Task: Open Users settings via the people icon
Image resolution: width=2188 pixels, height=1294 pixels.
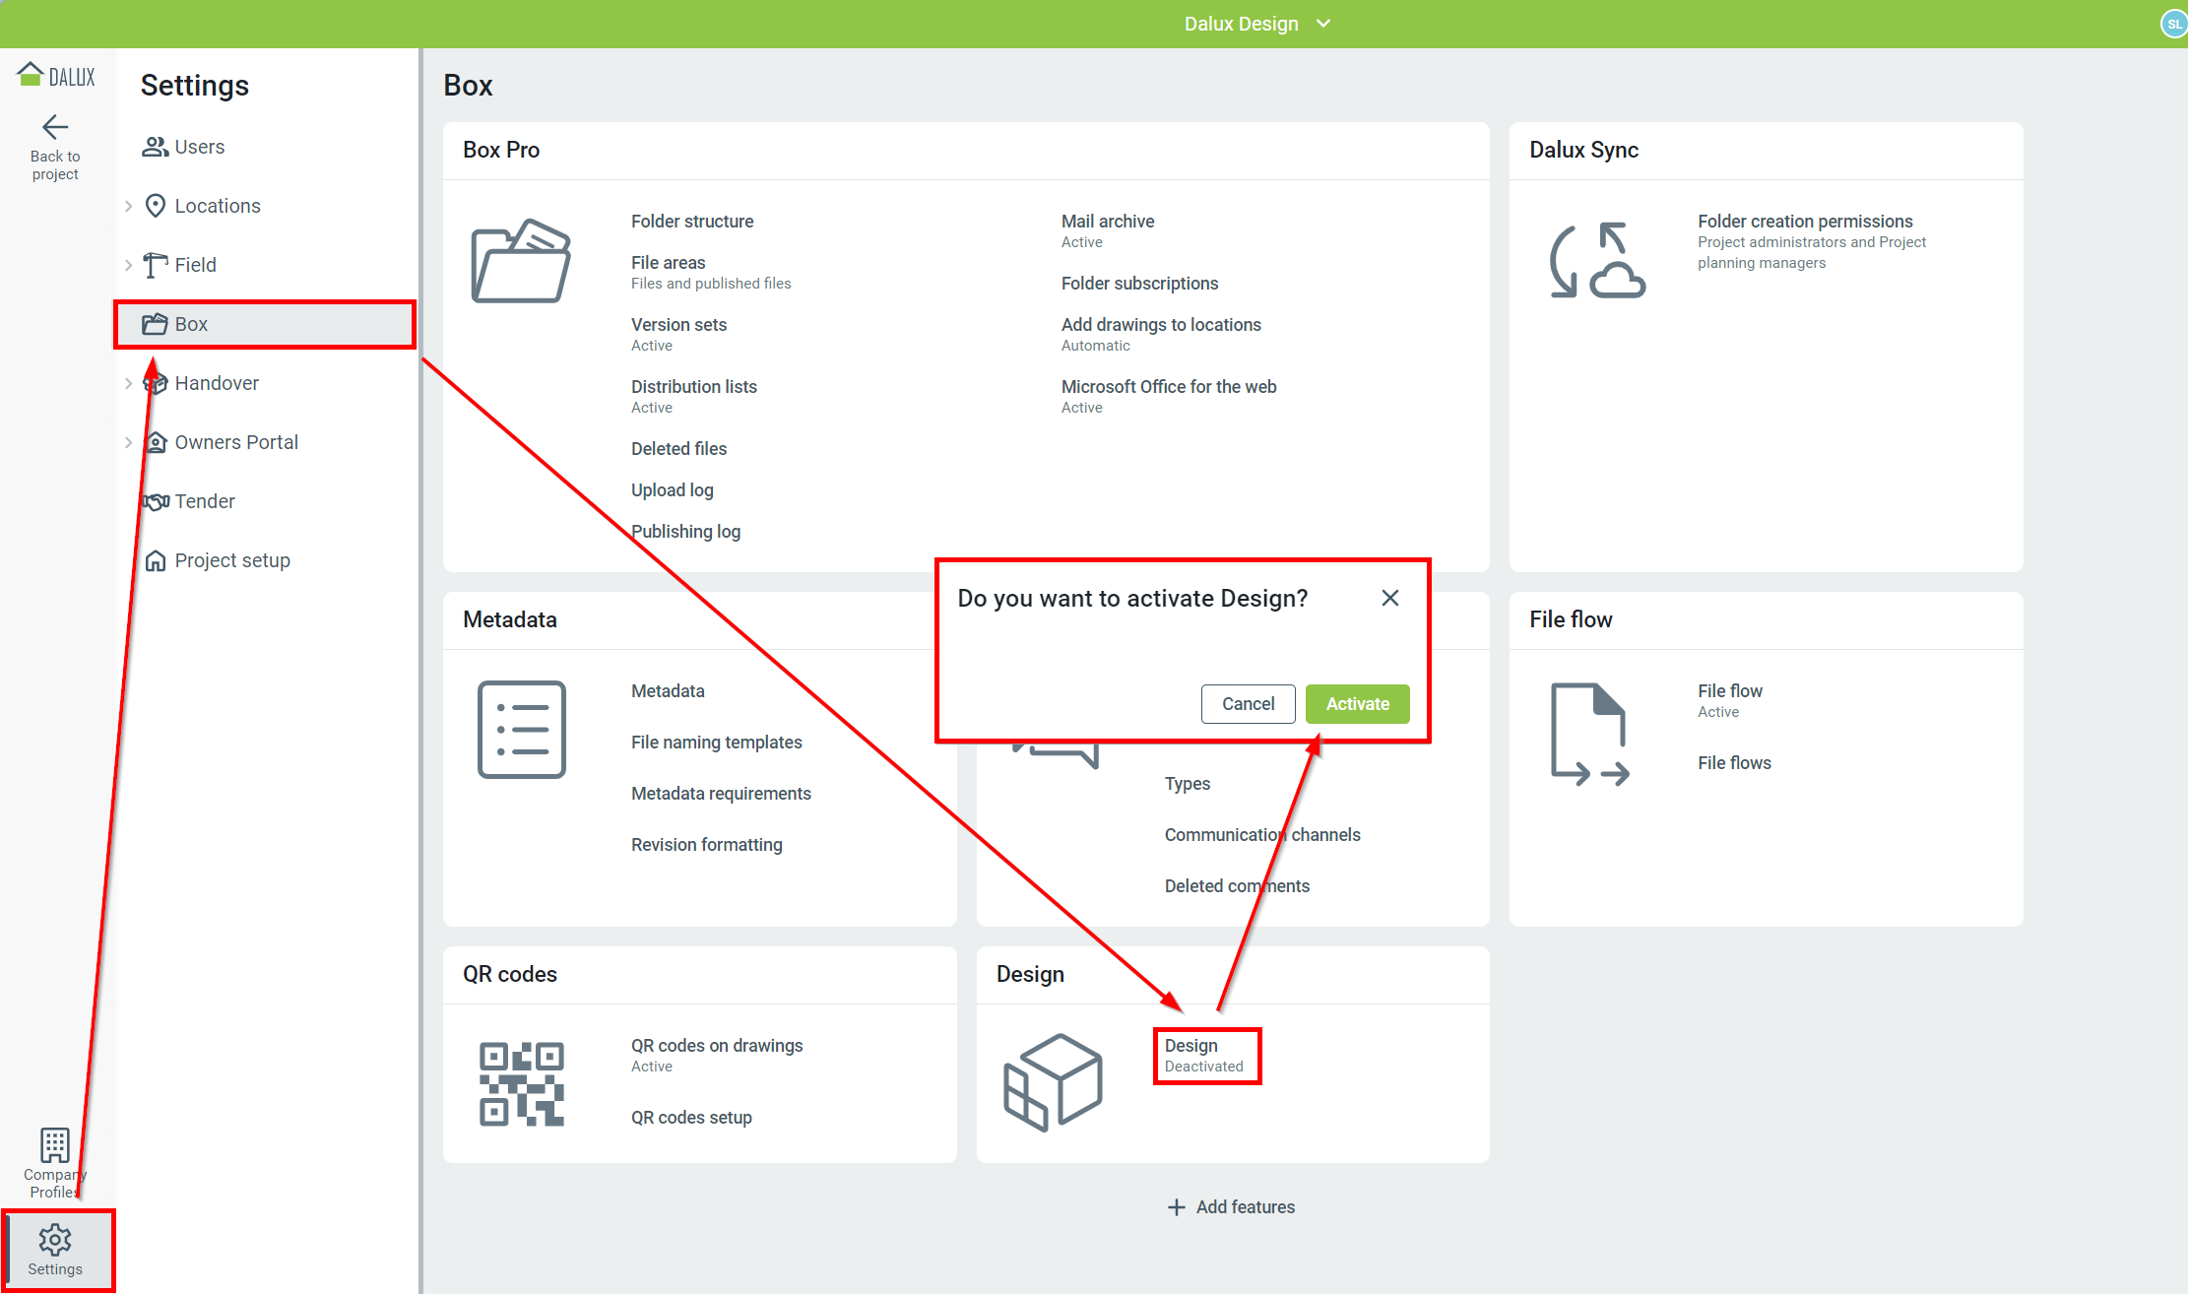Action: pyautogui.click(x=155, y=146)
